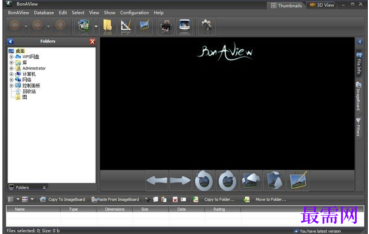Open the Configuration menu

click(135, 13)
